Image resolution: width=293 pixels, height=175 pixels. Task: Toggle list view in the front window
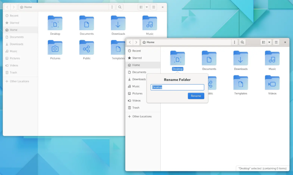pos(264,42)
